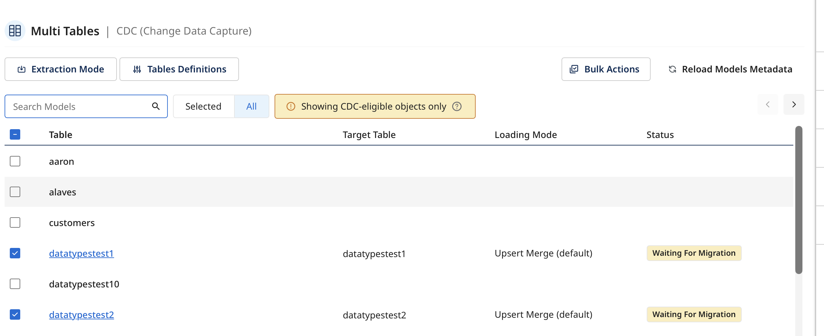Click the Table column header
Screen dimensions: 824x336
[x=60, y=135]
